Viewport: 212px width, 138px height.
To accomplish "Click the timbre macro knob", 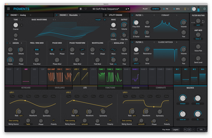I will click(183, 98).
